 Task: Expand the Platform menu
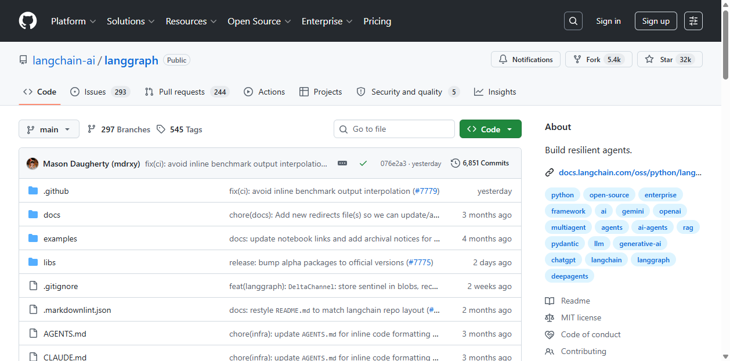pyautogui.click(x=74, y=21)
